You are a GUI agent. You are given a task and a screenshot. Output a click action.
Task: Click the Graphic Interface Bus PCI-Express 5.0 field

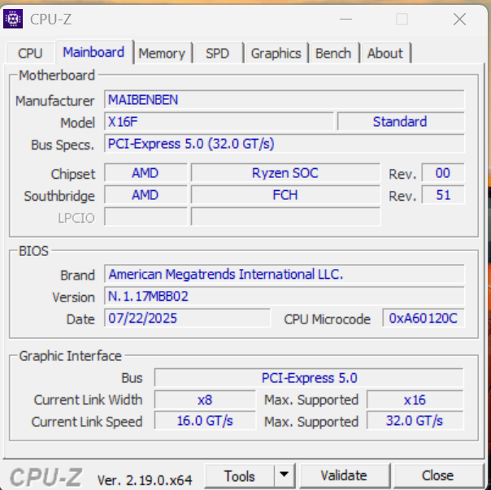pos(309,378)
